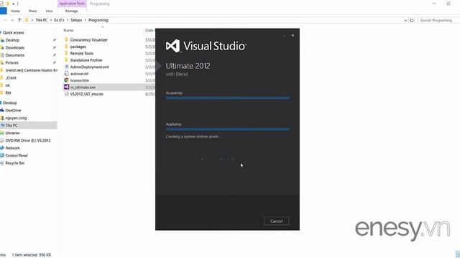The width and height of the screenshot is (460, 258).
Task: Open Pictures in navigation pane
Action: 12,62
